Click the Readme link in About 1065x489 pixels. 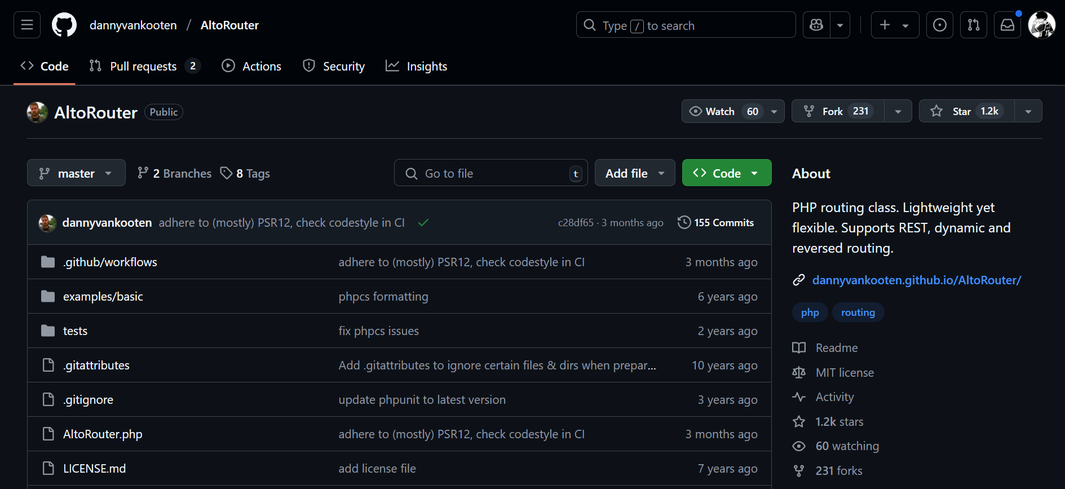[837, 348]
